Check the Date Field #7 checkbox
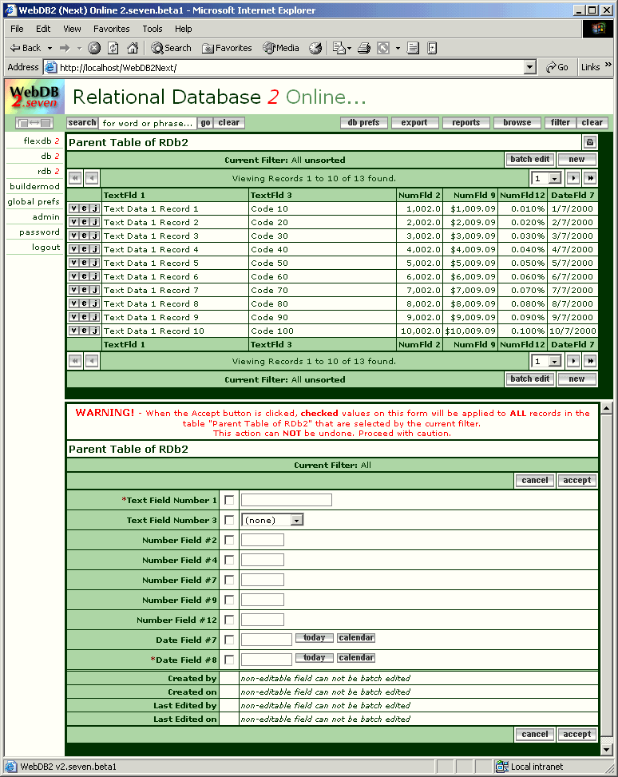The image size is (618, 777). pos(229,640)
